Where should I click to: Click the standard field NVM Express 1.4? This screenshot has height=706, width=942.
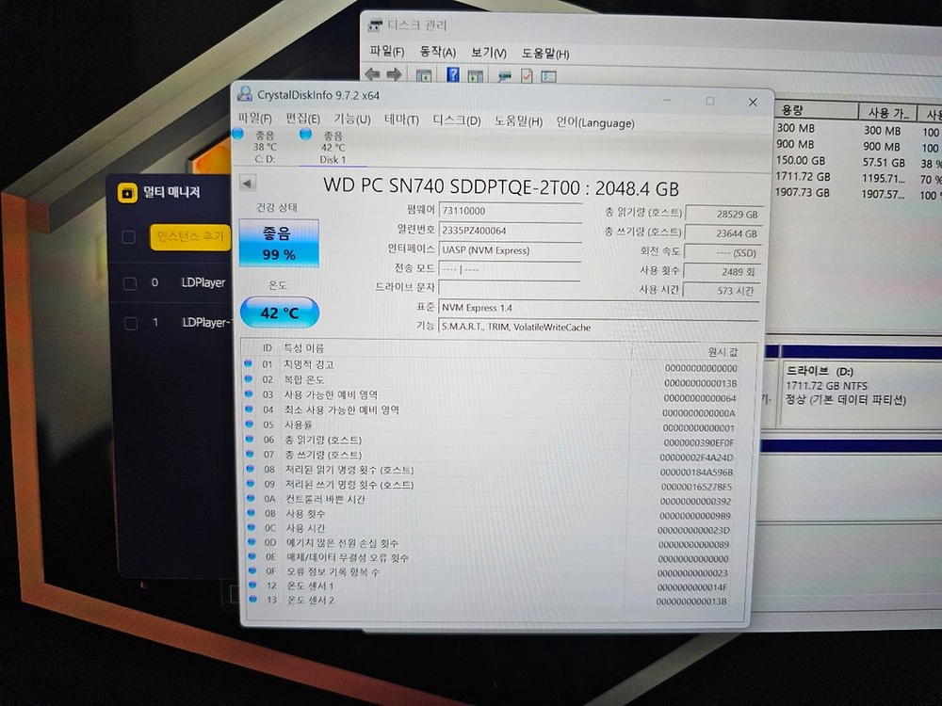click(598, 308)
